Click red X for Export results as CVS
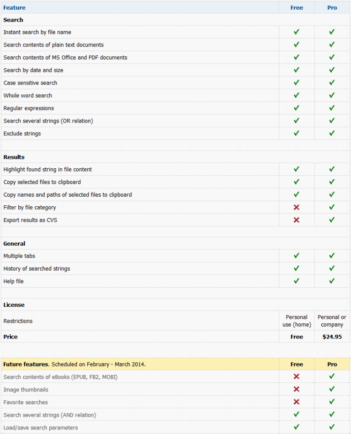Screen dimensions: 351x434 297,220
